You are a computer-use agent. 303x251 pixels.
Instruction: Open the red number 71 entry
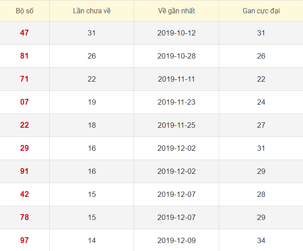(x=24, y=79)
